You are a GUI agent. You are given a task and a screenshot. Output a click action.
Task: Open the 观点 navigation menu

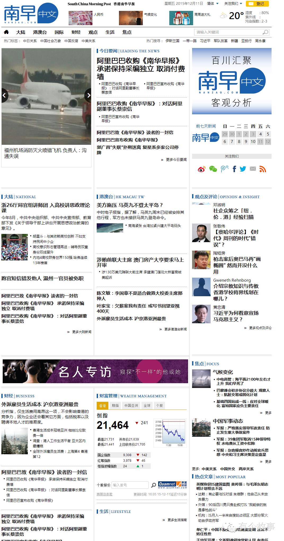pyautogui.click(x=93, y=32)
